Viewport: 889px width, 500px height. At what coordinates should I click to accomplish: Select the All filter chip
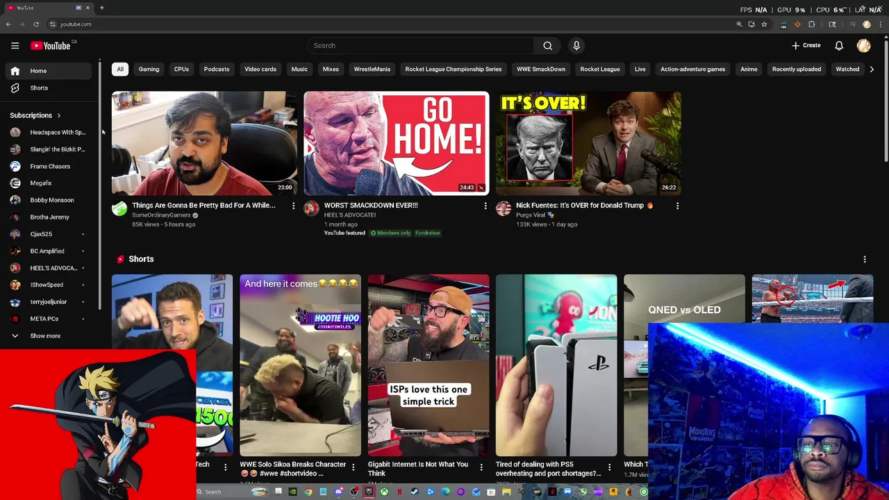click(120, 69)
